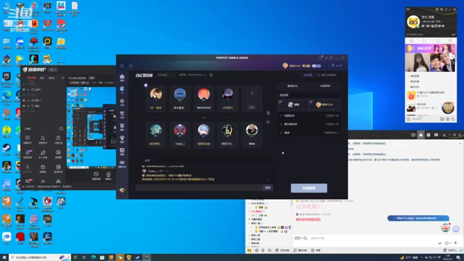The height and width of the screenshot is (261, 464).
Task: Add a new scene with the plus icon
Action: click(x=63, y=78)
